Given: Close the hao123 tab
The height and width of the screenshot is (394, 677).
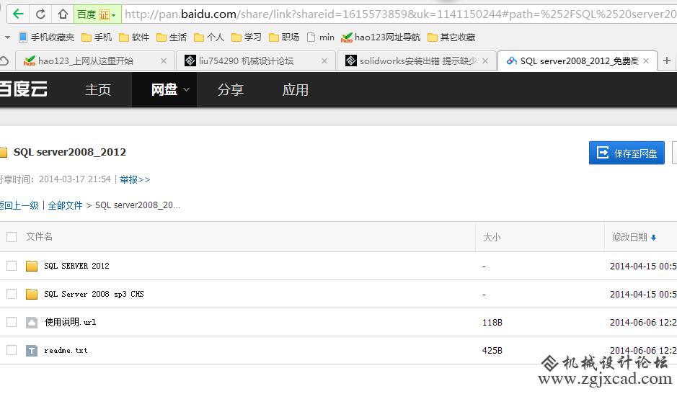Looking at the screenshot, I should [x=164, y=61].
